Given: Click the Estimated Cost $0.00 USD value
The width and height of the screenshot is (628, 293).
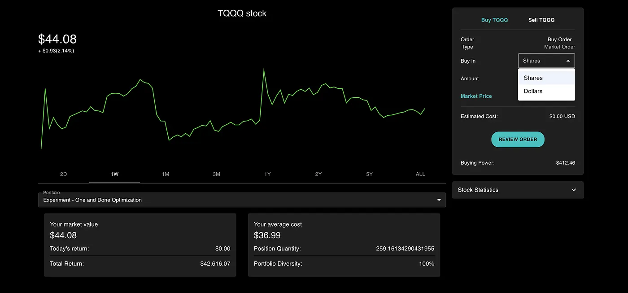Looking at the screenshot, I should point(562,116).
